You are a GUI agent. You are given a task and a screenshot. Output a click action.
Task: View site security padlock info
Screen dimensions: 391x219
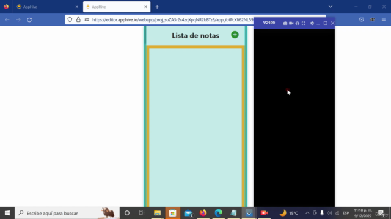tap(78, 19)
